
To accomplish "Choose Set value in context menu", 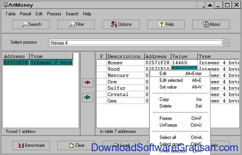I will (180, 87).
